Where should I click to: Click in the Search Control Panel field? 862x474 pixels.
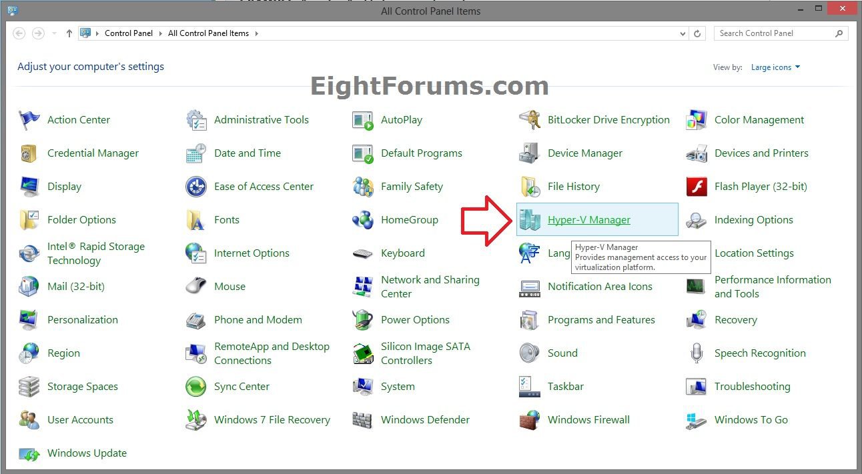(774, 33)
